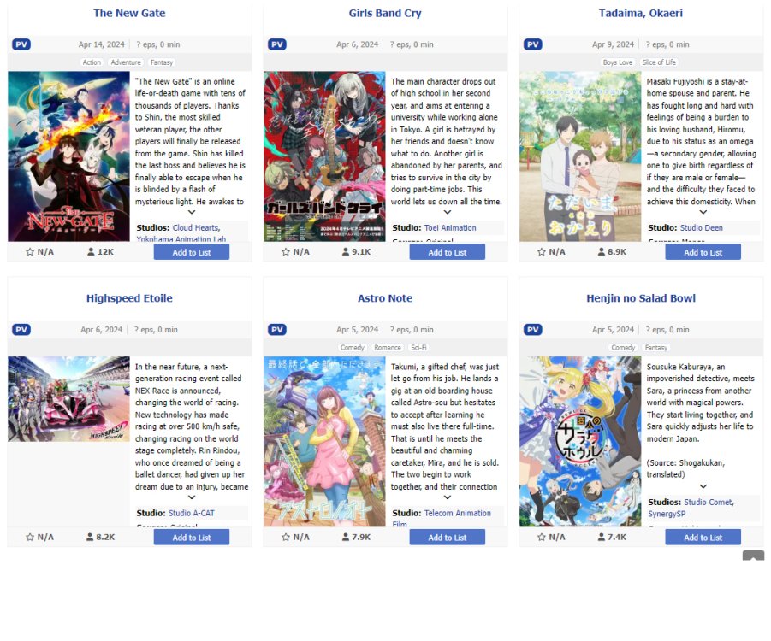Add Tadaima, Okaeri to list
The image size is (771, 641).
[703, 252]
